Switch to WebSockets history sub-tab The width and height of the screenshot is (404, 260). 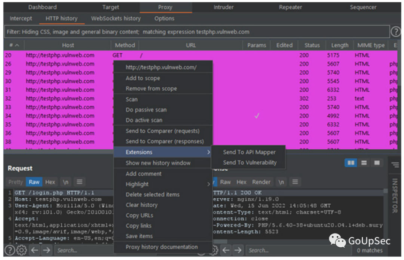116,19
